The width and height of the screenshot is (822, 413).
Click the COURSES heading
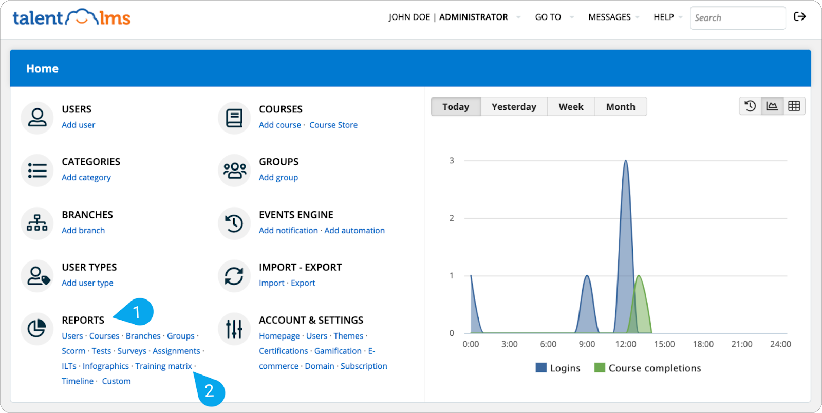[x=281, y=109]
